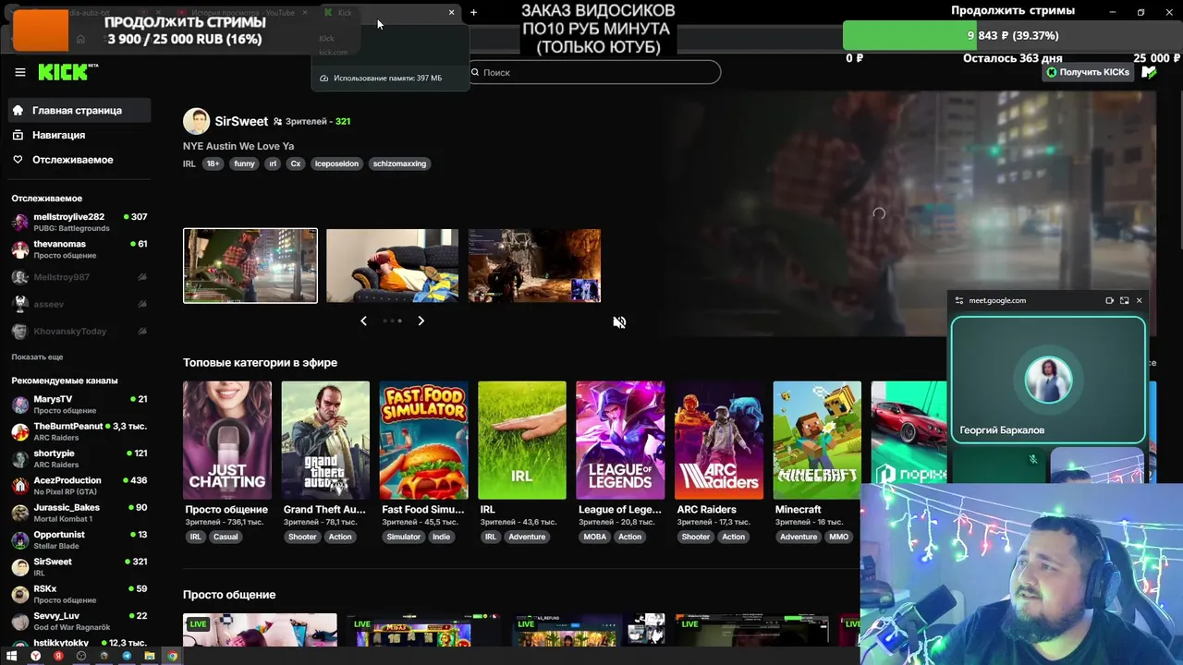Open Отслеживаемое in sidebar
The height and width of the screenshot is (665, 1183).
[79, 160]
